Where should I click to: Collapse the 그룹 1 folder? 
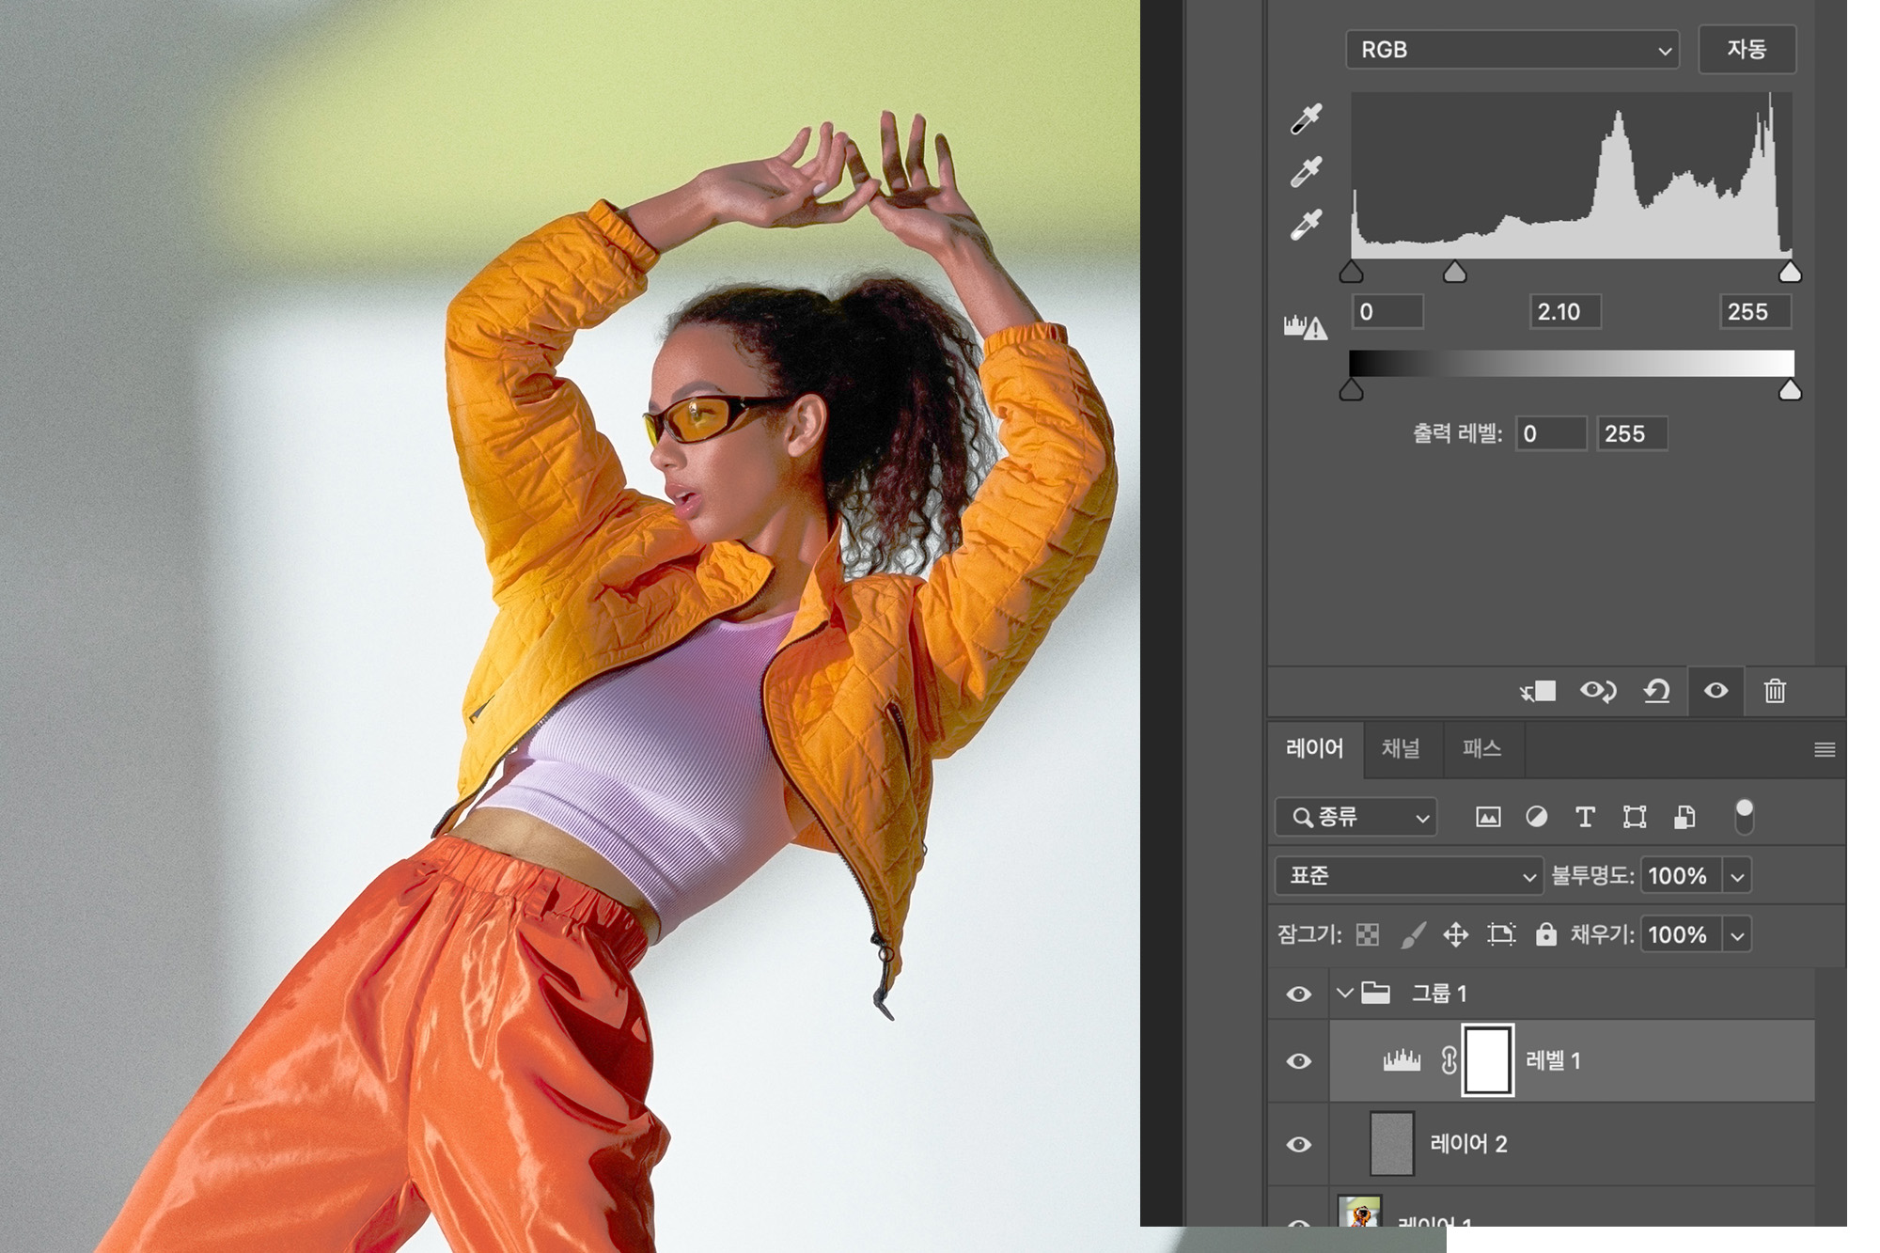1345,993
